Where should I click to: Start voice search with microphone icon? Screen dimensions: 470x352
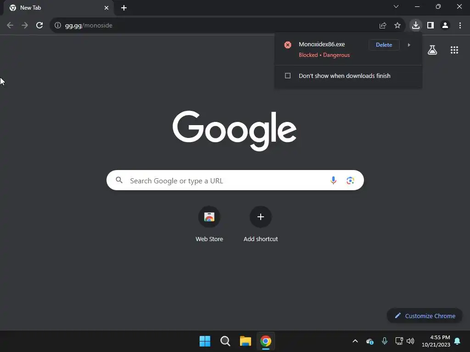pyautogui.click(x=333, y=180)
